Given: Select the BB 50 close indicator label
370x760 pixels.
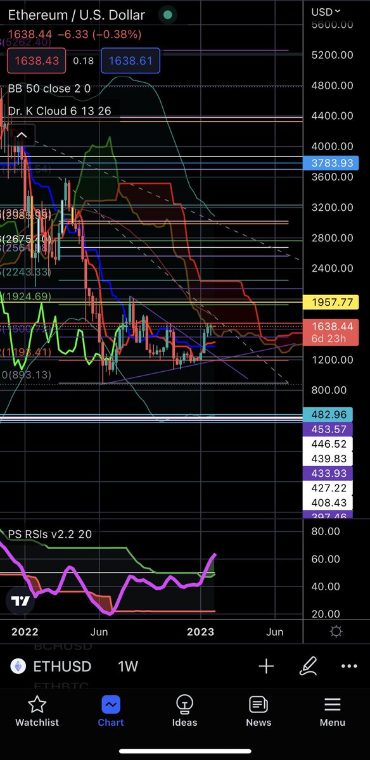Looking at the screenshot, I should pyautogui.click(x=49, y=89).
